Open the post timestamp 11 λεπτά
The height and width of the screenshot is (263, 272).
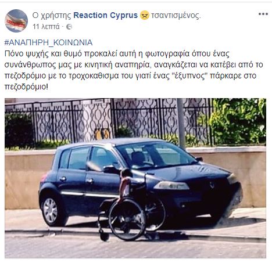(x=46, y=27)
